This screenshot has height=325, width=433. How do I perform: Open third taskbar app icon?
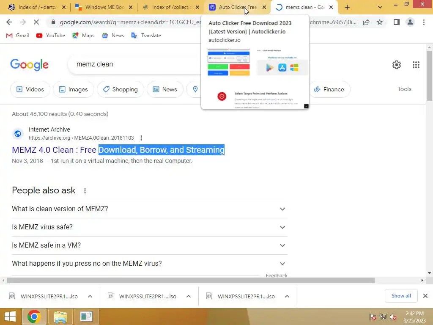pos(86,317)
